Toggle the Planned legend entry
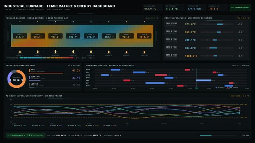This screenshot has width=255, height=143. [x=220, y=88]
